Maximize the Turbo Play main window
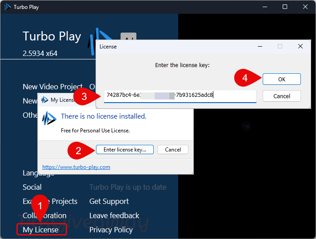316x239 pixels. pyautogui.click(x=285, y=7)
